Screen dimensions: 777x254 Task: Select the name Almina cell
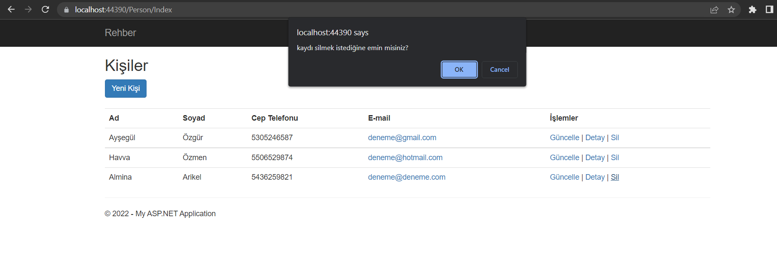point(120,177)
